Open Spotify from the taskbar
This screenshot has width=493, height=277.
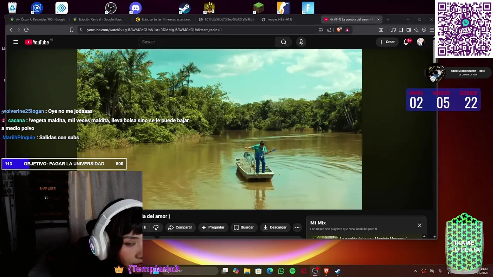[x=292, y=271]
